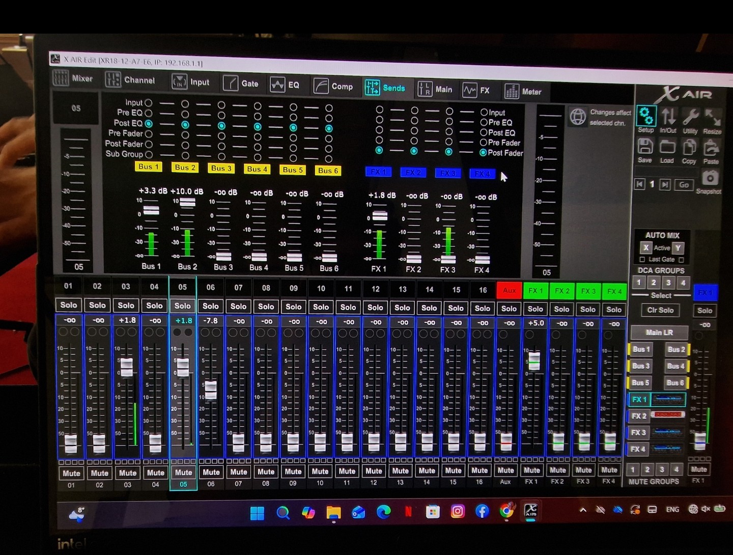Take a Snapshot with camera icon
Viewport: 733px width, 555px height.
pos(710,178)
